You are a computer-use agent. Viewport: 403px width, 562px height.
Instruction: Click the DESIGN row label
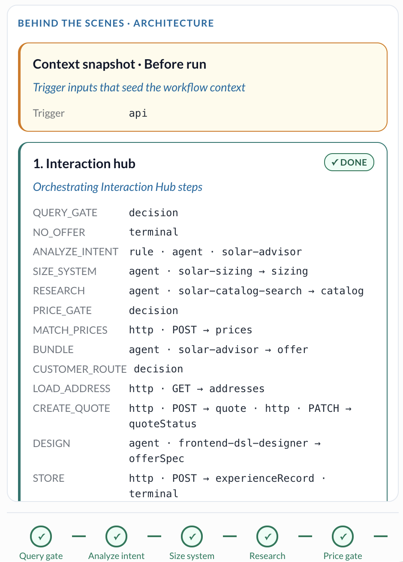click(x=51, y=444)
